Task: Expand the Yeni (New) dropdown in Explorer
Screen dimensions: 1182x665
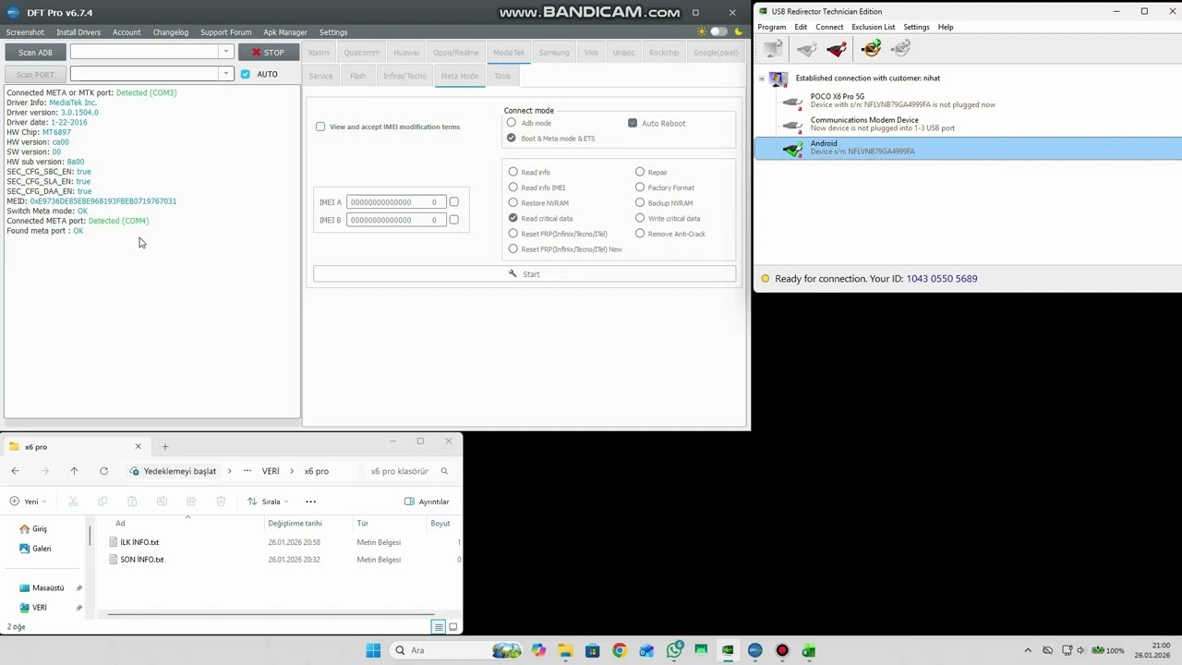Action: point(28,502)
